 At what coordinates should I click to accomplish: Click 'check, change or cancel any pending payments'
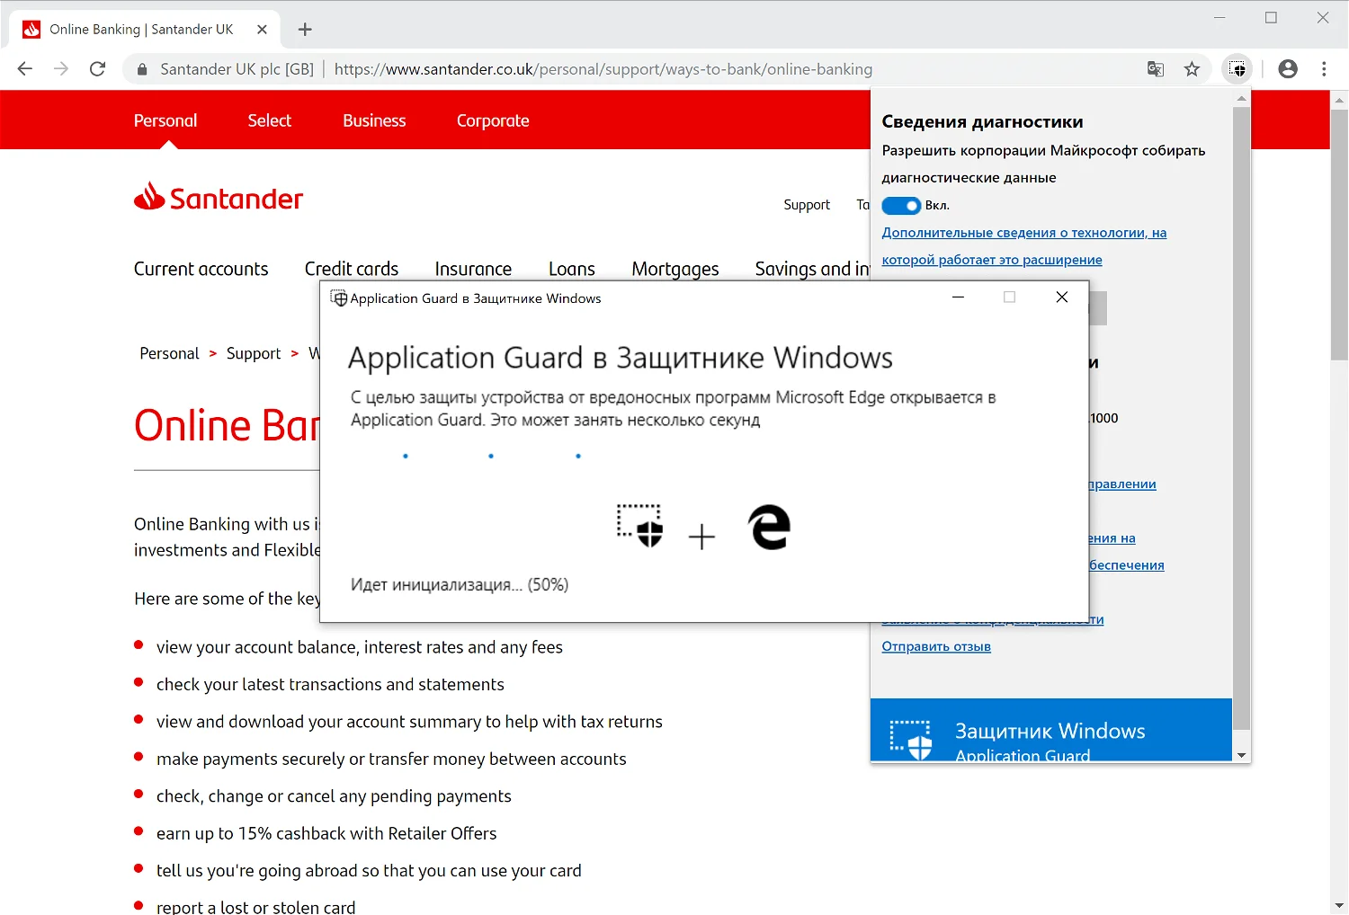(334, 796)
